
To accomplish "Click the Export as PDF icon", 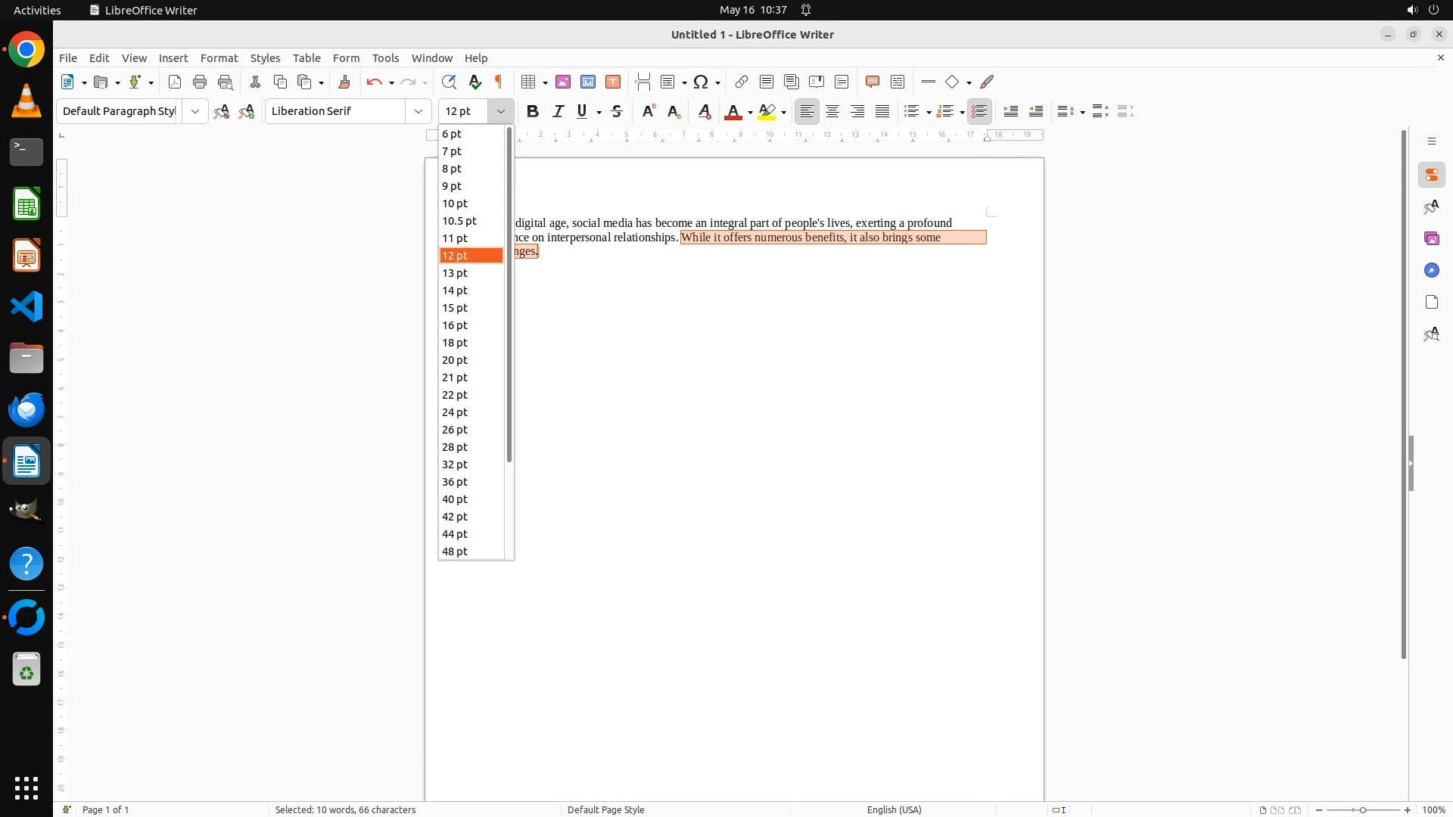I will [175, 82].
